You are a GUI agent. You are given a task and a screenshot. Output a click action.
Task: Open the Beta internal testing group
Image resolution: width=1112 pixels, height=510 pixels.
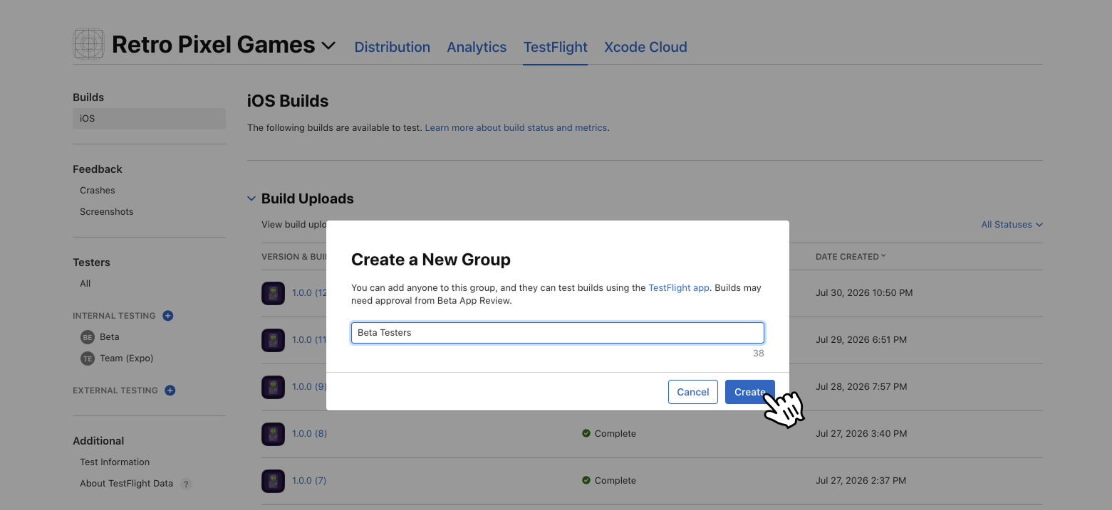point(110,337)
